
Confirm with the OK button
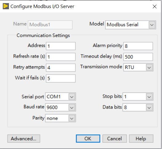pos(88,139)
